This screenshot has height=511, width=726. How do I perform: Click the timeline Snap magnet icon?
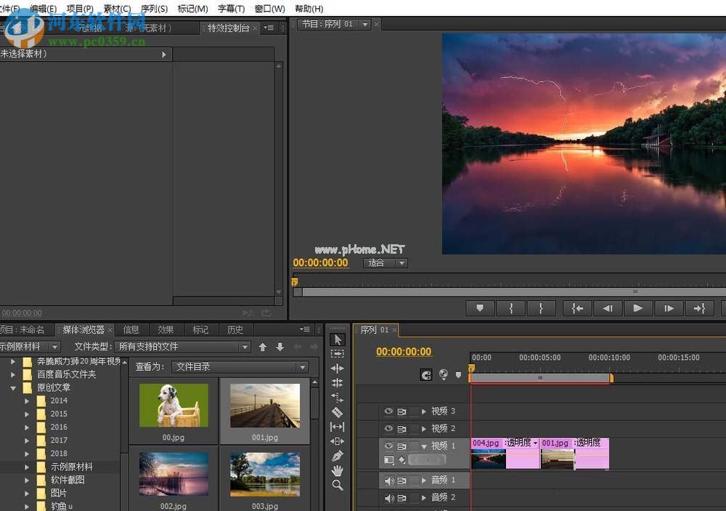click(427, 375)
